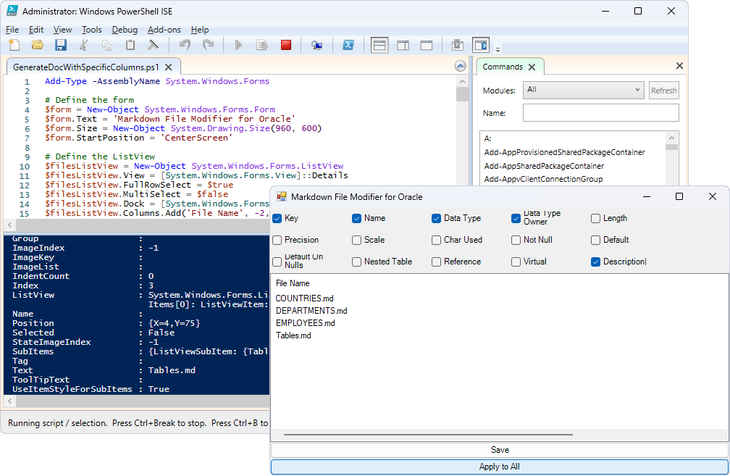
Task: Check the Default checkbox
Action: click(x=595, y=241)
